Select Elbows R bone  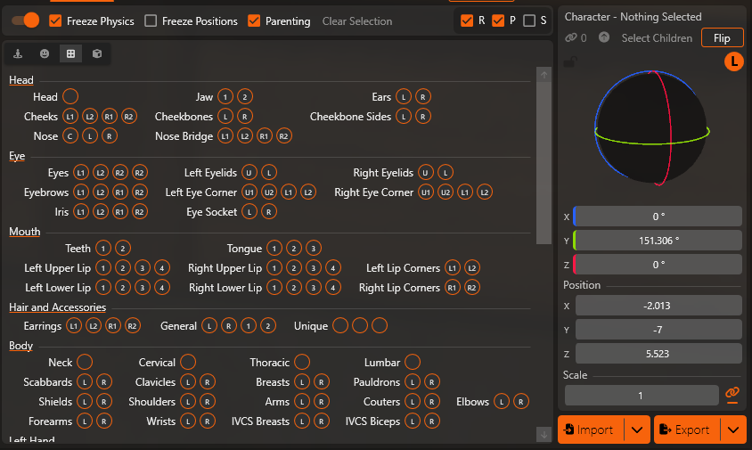coord(521,402)
